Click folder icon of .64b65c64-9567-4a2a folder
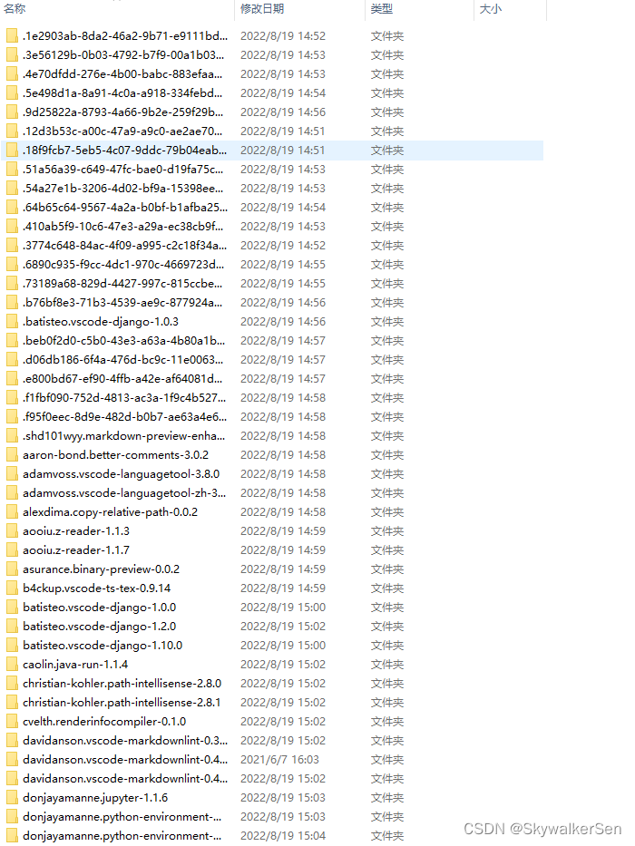 tap(12, 208)
